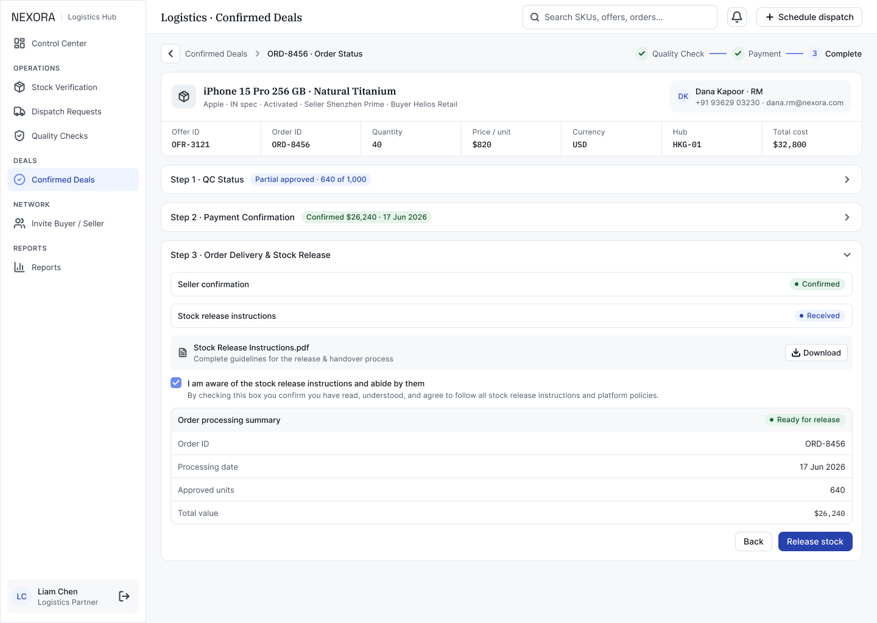877x623 pixels.
Task: Click the Currency value USD
Action: pyautogui.click(x=580, y=145)
